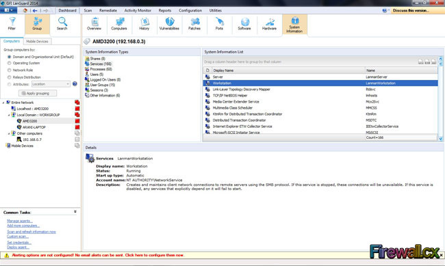Select Domain and Organizational Unit radio

9,57
